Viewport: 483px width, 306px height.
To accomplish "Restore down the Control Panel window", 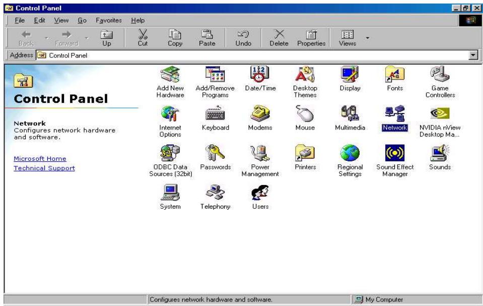I will 465,8.
